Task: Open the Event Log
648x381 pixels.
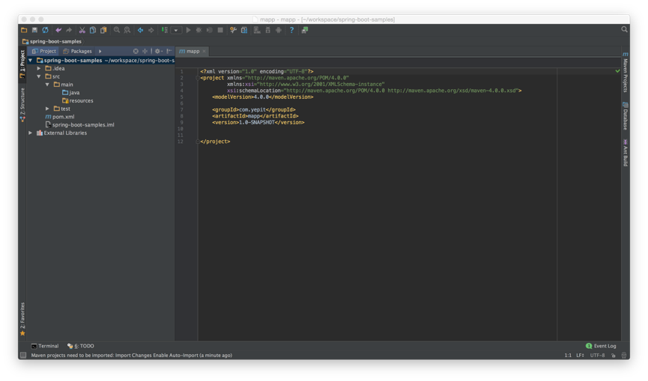Action: pyautogui.click(x=601, y=346)
